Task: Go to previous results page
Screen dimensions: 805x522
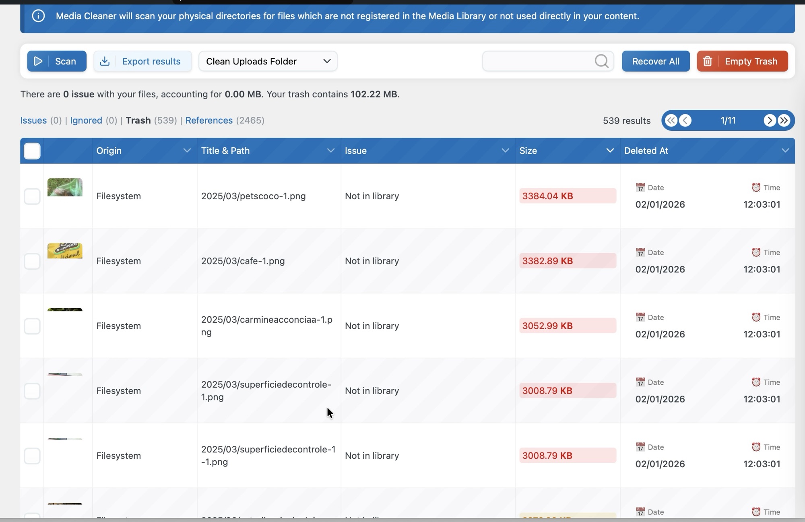Action: 685,120
